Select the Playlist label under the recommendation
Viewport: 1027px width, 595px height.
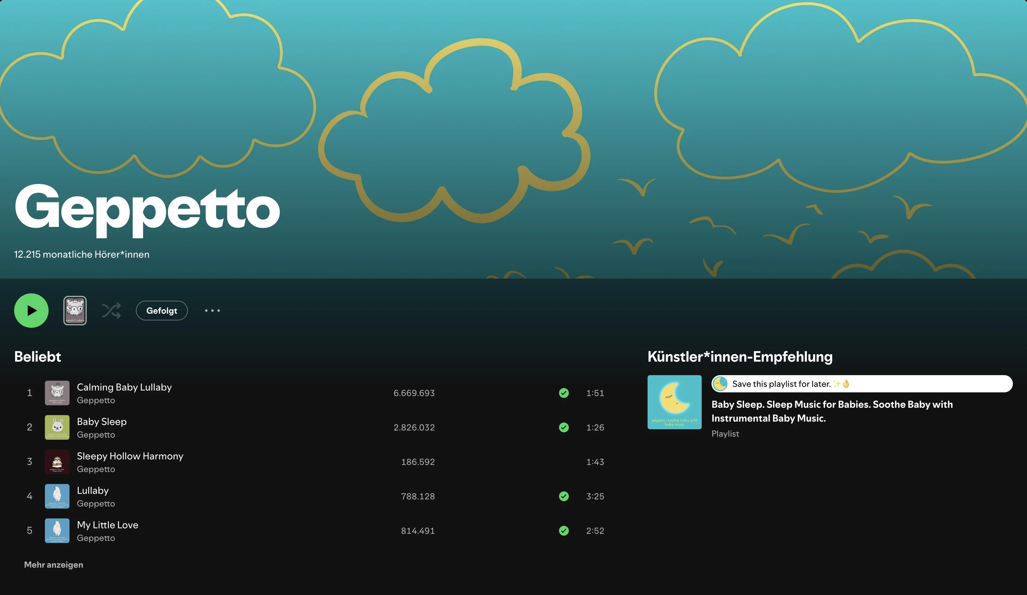click(x=725, y=434)
